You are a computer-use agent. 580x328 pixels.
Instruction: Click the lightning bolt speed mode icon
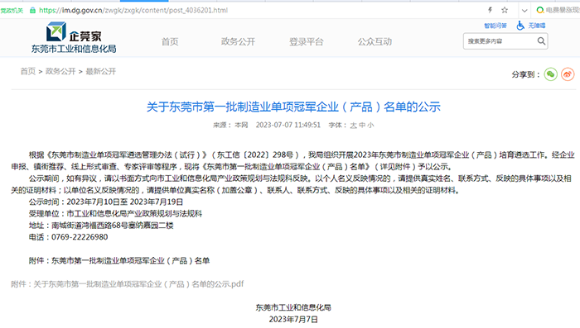[491, 11]
